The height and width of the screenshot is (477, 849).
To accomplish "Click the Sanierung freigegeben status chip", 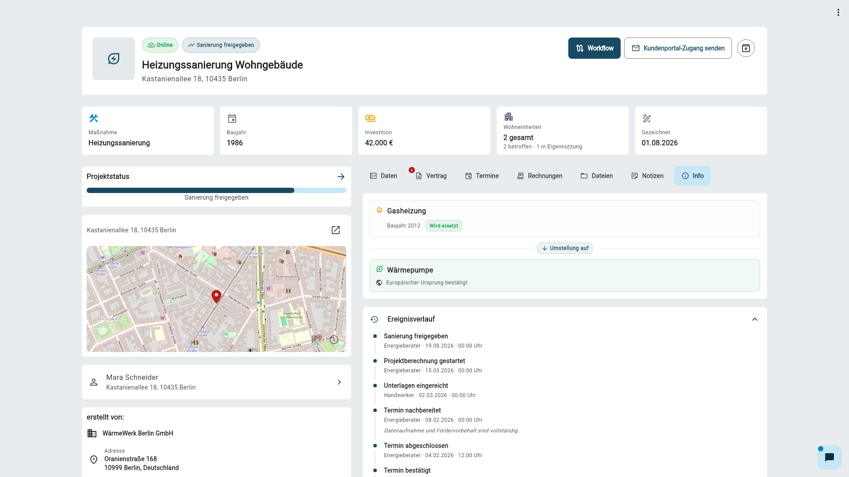I will [x=221, y=45].
